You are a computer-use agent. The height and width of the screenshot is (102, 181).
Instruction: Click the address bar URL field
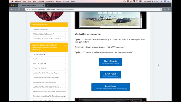[x=92, y=9]
